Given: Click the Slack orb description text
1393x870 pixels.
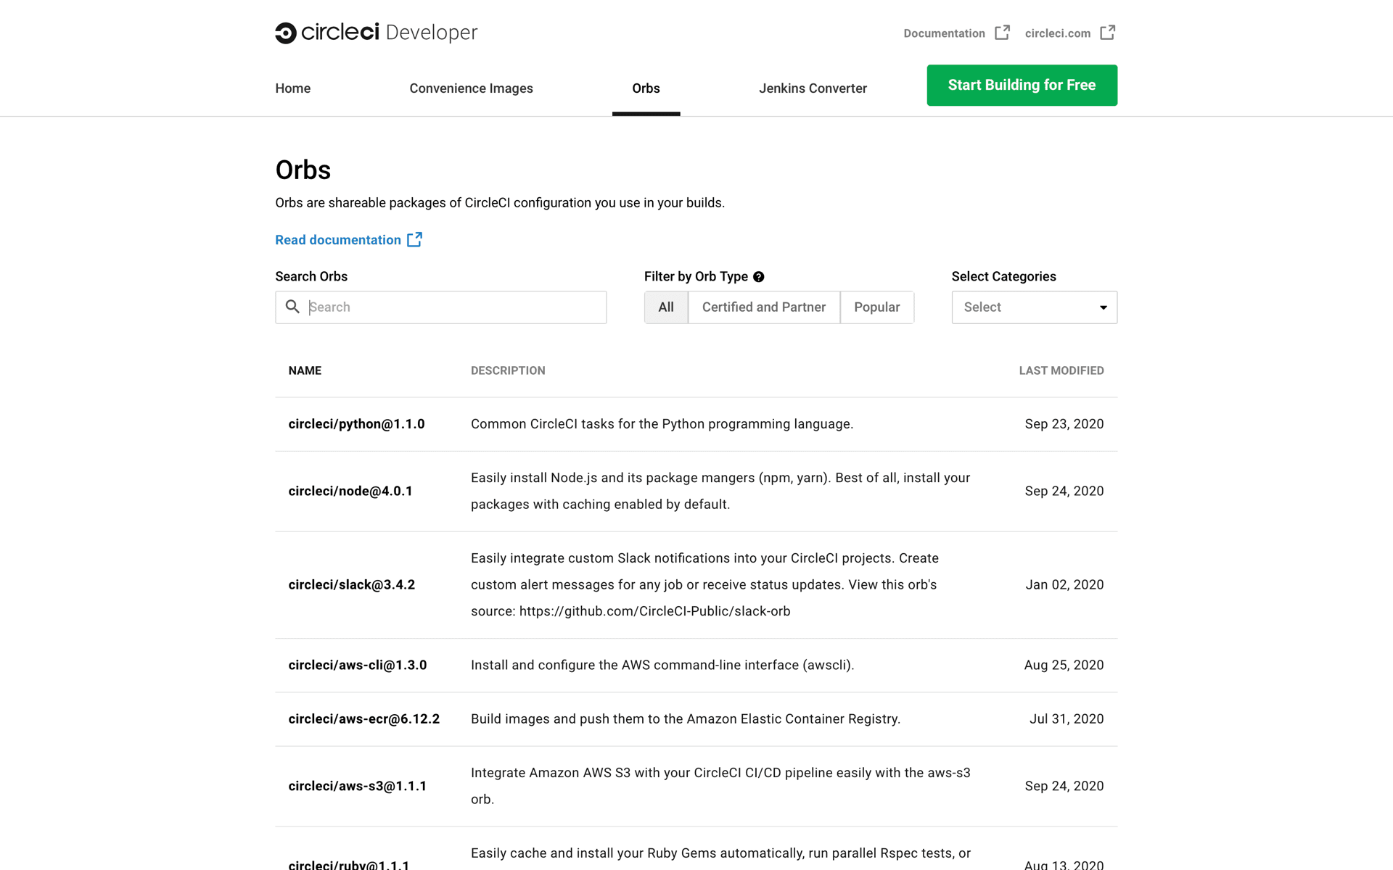Looking at the screenshot, I should 704,584.
